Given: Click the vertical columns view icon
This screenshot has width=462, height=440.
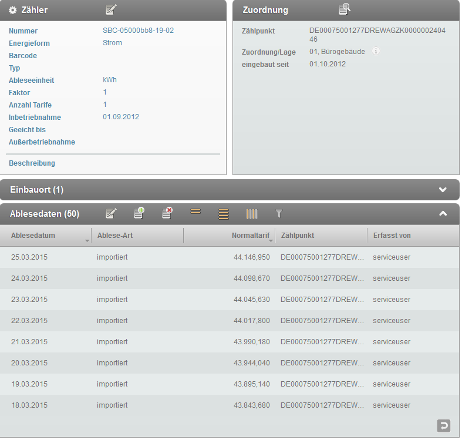Looking at the screenshot, I should point(252,214).
